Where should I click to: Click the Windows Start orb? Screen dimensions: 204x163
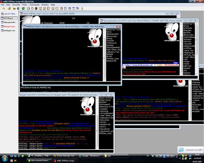(x=5, y=158)
